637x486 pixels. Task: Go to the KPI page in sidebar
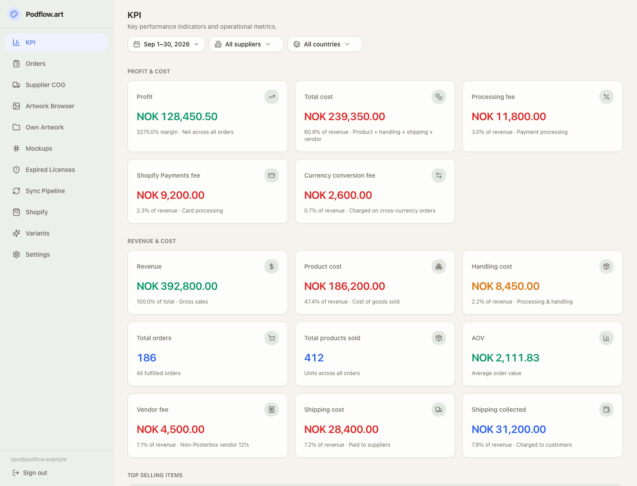57,42
